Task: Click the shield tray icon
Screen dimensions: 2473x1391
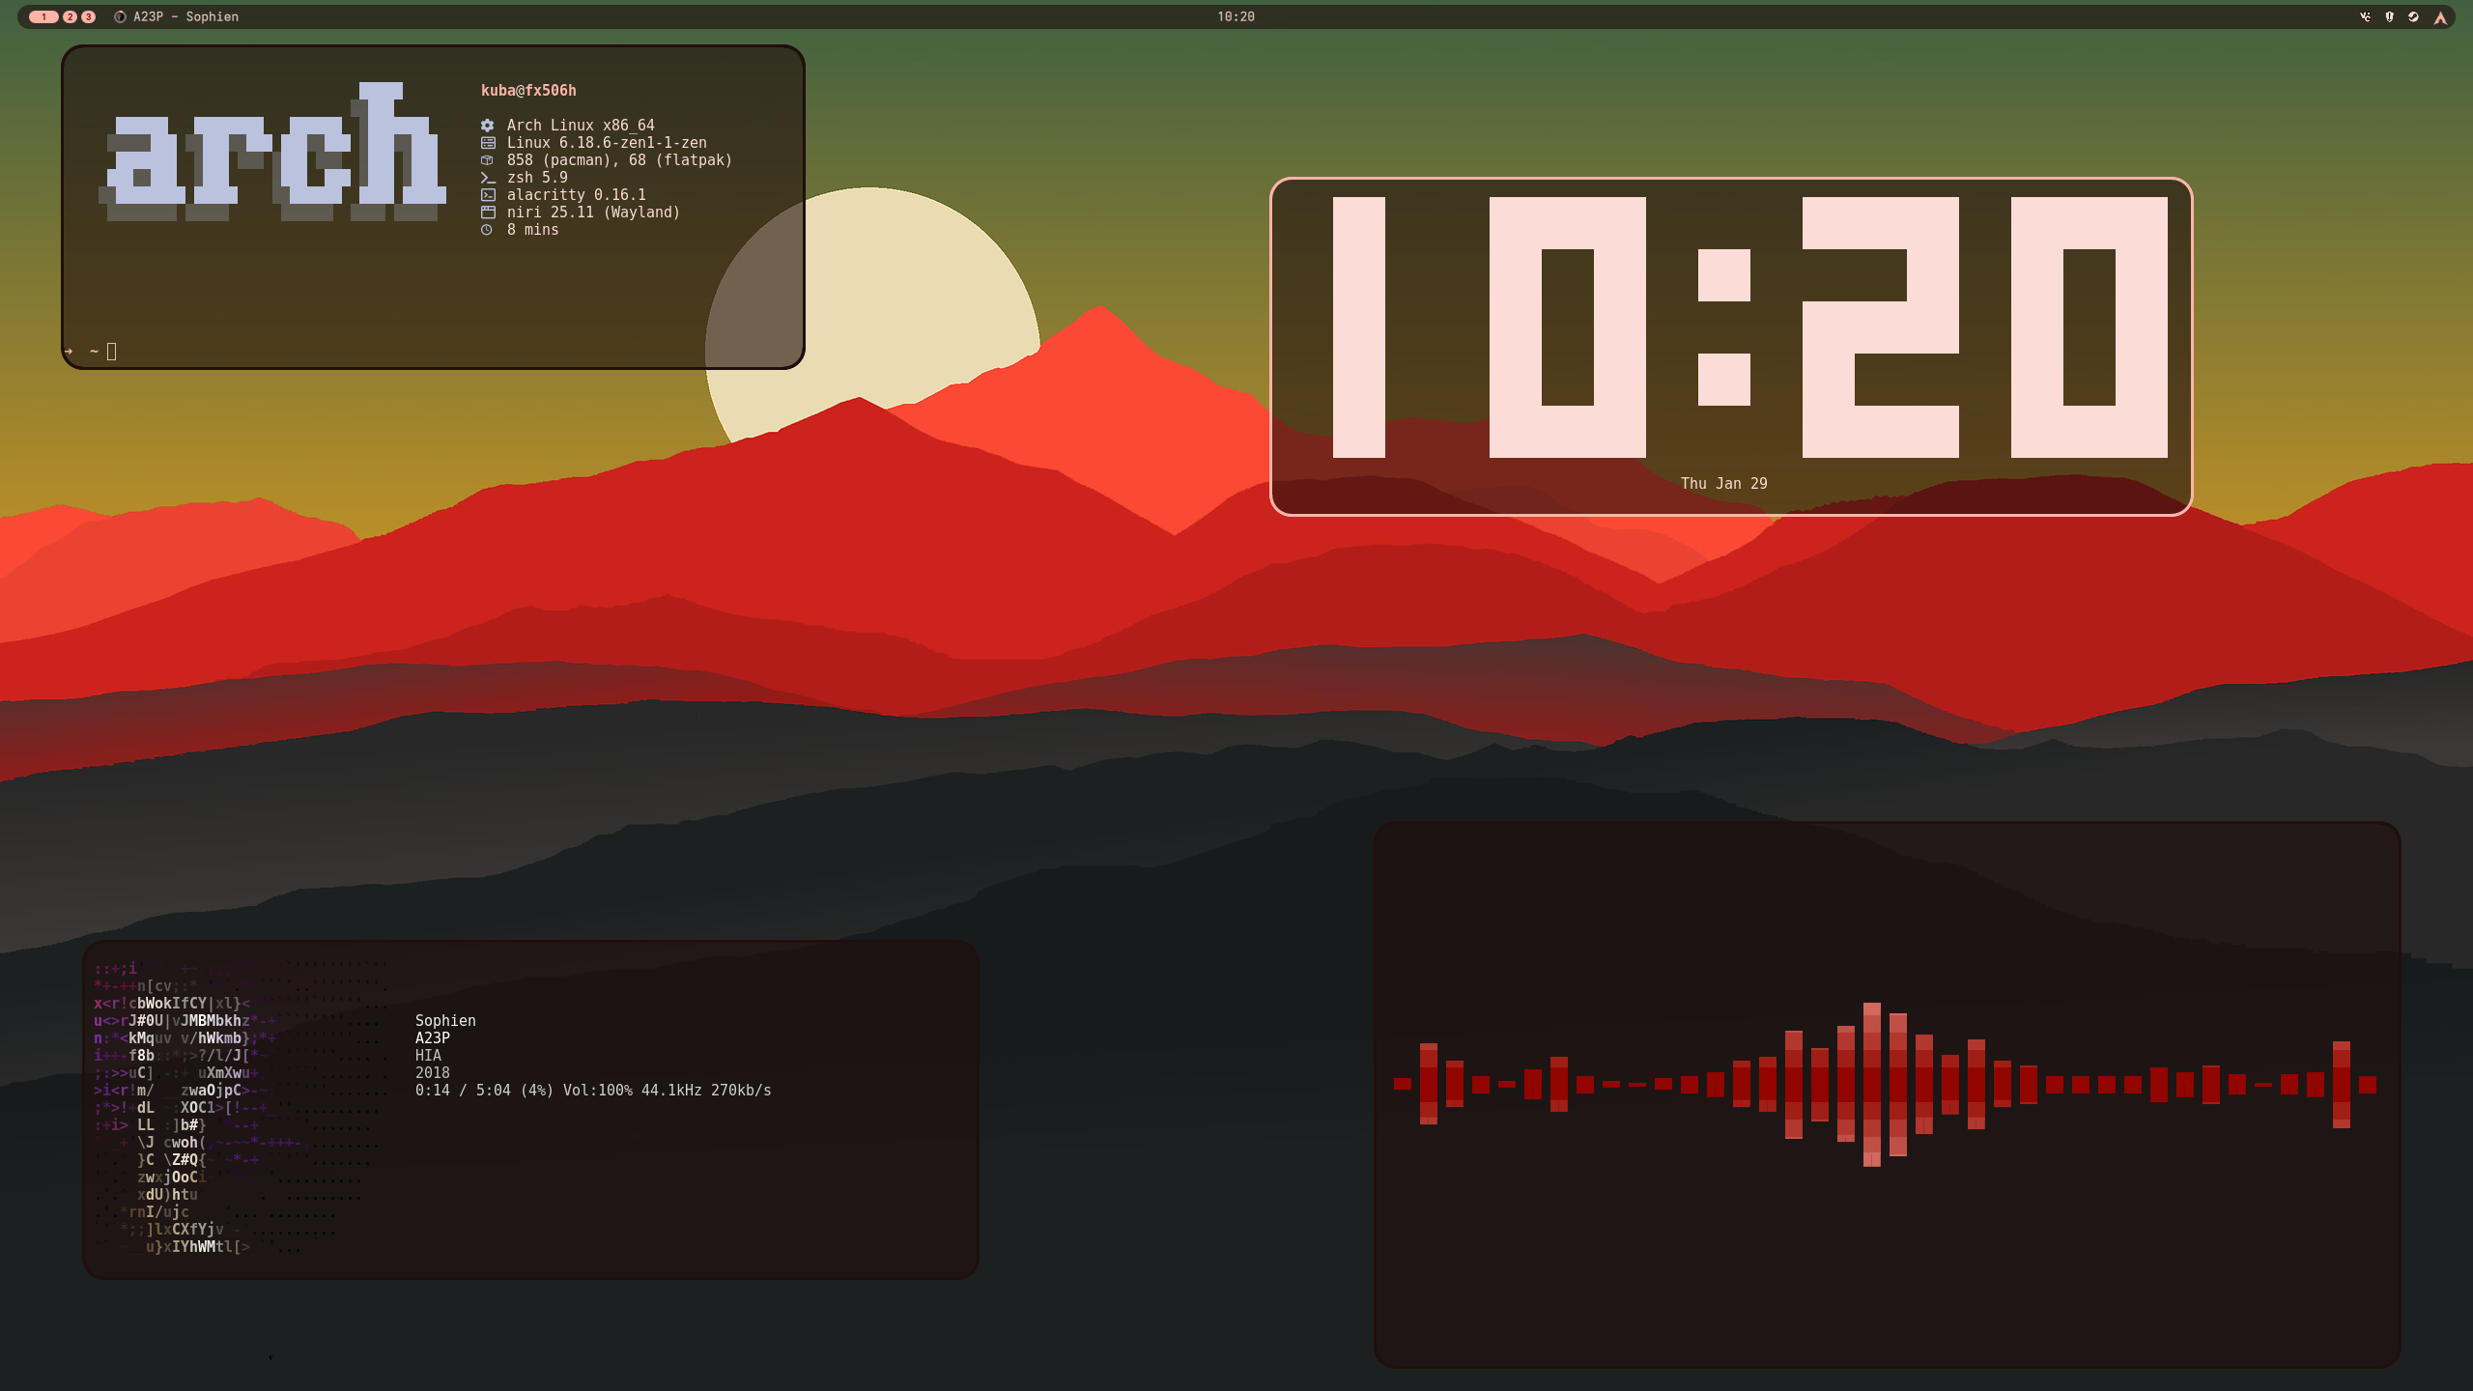Action: click(2389, 16)
